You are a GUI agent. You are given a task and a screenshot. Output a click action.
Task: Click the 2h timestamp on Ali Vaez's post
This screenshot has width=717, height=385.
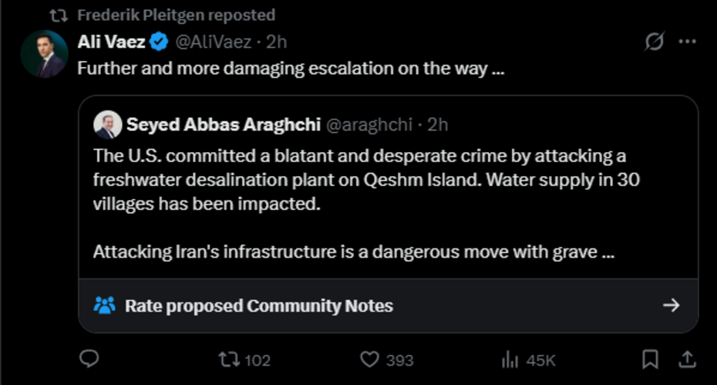(x=276, y=42)
